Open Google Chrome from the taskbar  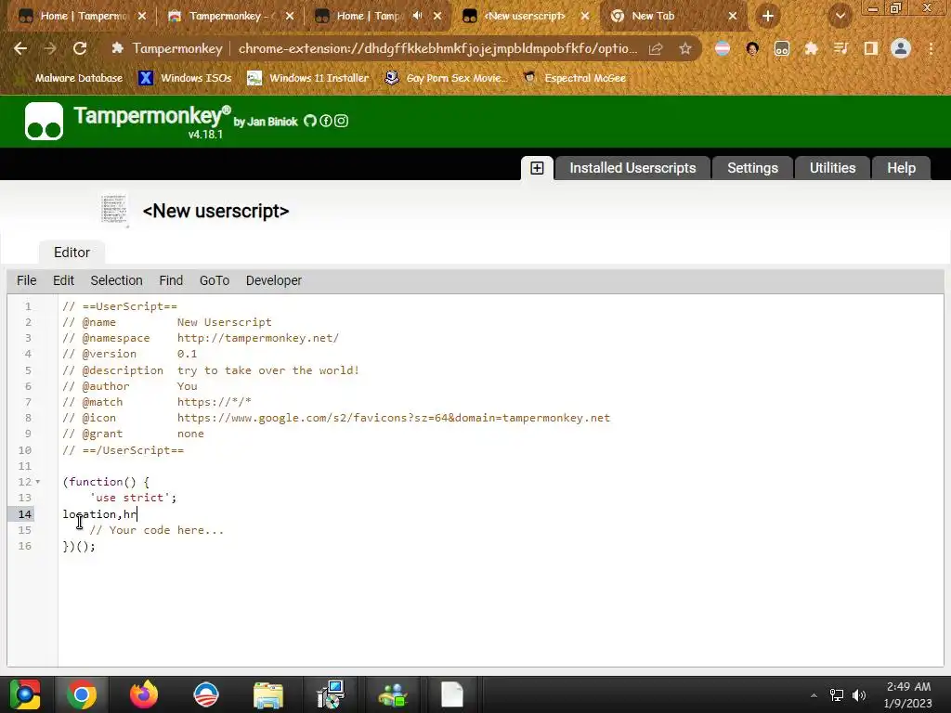click(x=82, y=694)
